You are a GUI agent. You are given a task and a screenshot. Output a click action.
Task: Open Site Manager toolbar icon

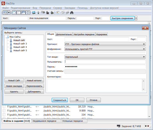(x=5, y=13)
